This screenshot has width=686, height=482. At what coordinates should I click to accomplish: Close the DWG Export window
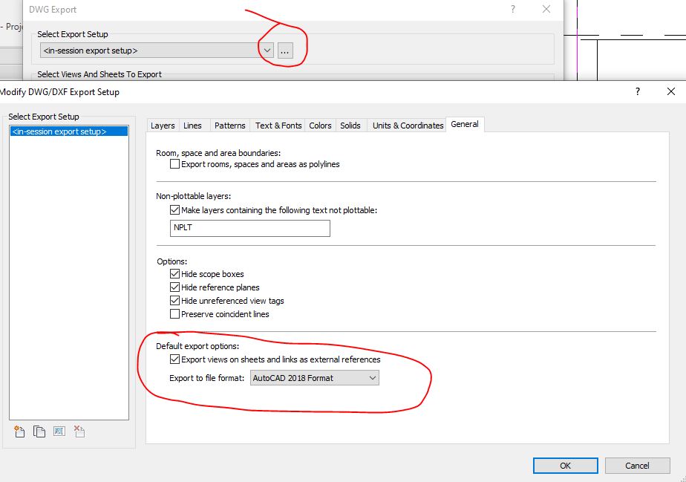pos(546,9)
